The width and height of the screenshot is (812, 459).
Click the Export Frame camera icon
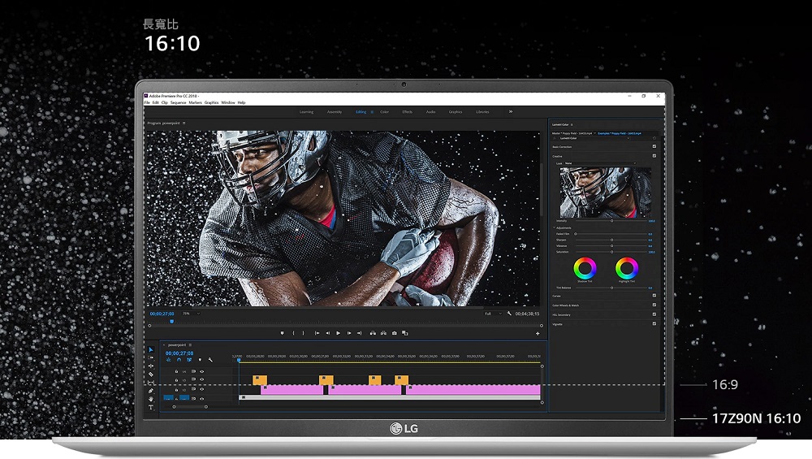[395, 333]
